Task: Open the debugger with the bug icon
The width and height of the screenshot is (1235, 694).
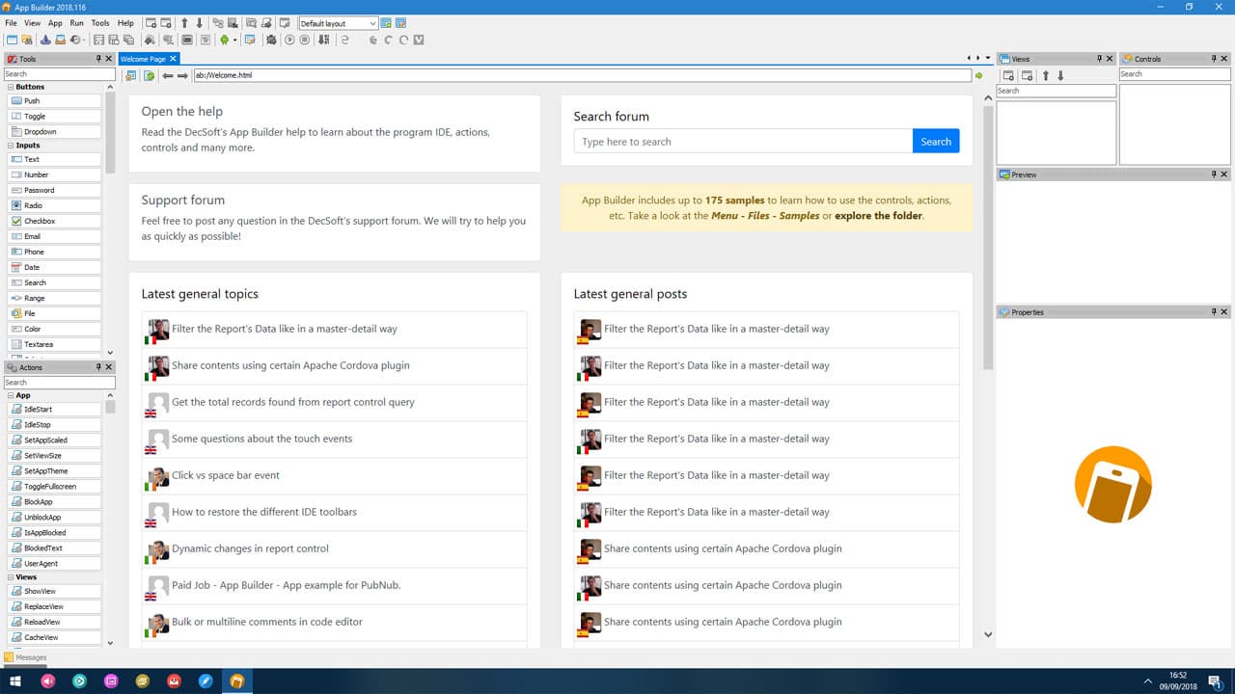Action: (270, 40)
